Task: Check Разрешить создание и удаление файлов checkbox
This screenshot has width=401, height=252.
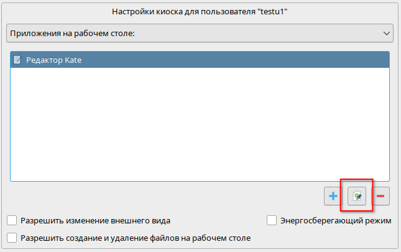Action: 12,238
